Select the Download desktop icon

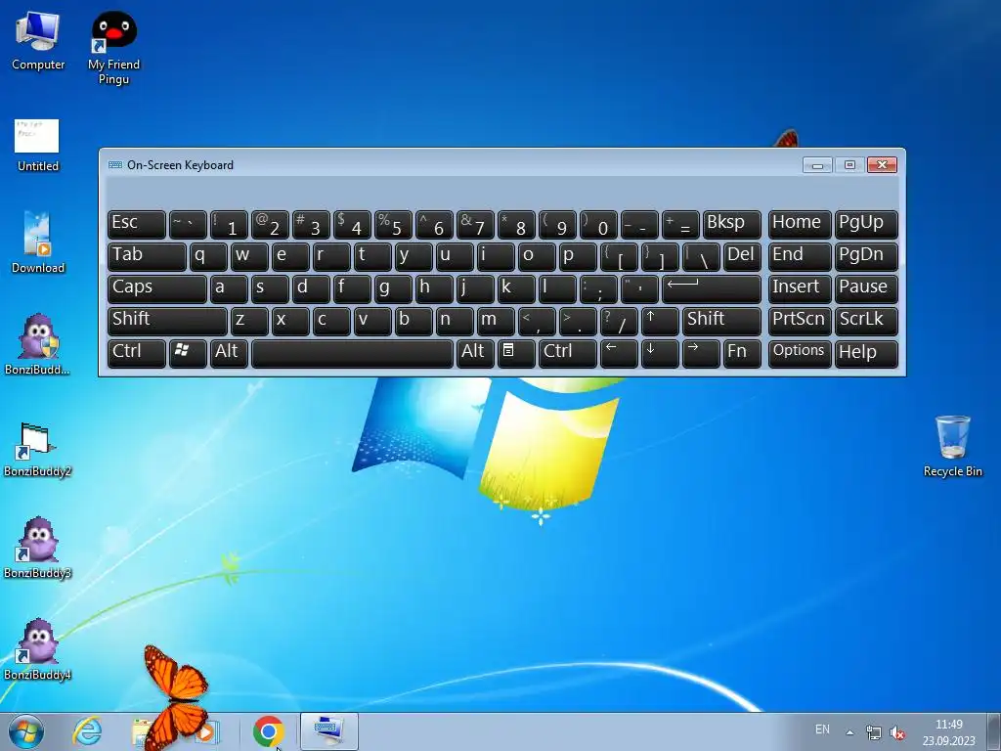38,243
